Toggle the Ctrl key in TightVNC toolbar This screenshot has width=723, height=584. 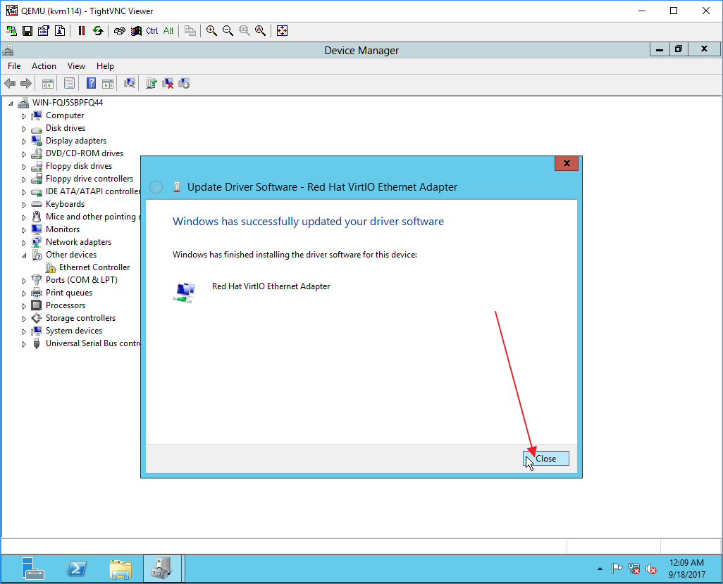[152, 31]
